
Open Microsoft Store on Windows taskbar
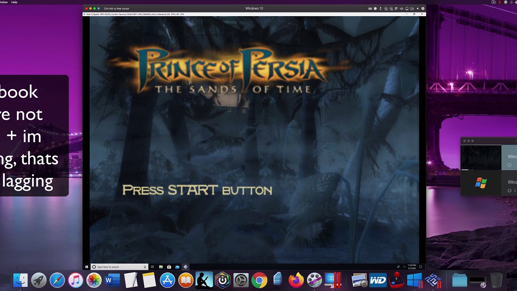[169, 267]
